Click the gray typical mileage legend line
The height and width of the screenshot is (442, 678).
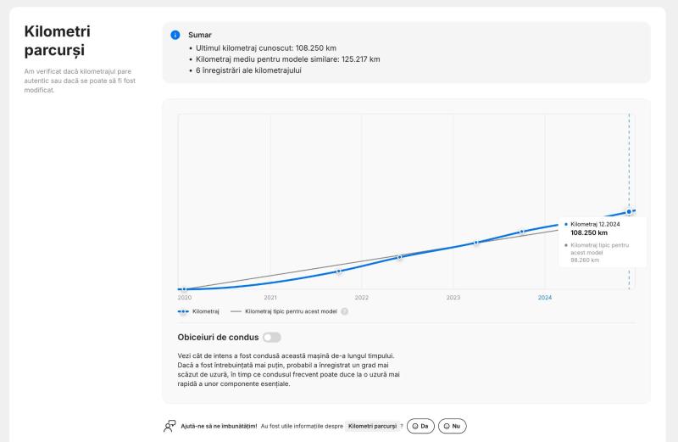236,311
